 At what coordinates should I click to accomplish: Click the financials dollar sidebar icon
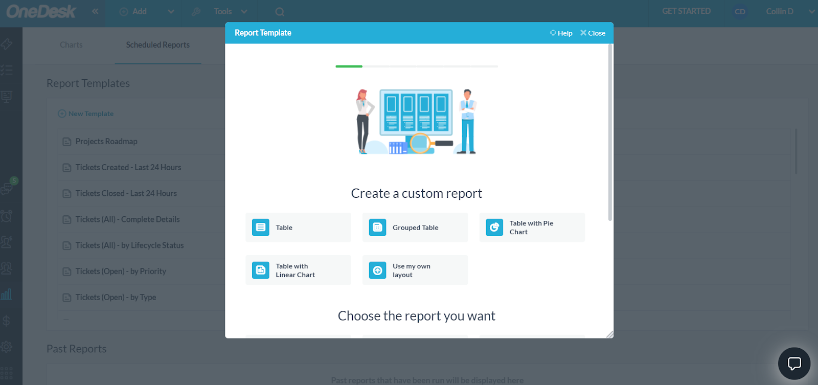tap(7, 321)
